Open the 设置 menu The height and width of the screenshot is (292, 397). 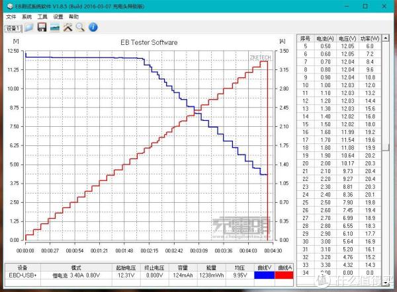coord(58,17)
